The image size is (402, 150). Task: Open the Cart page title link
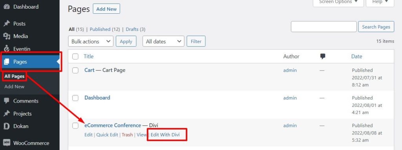(x=90, y=70)
